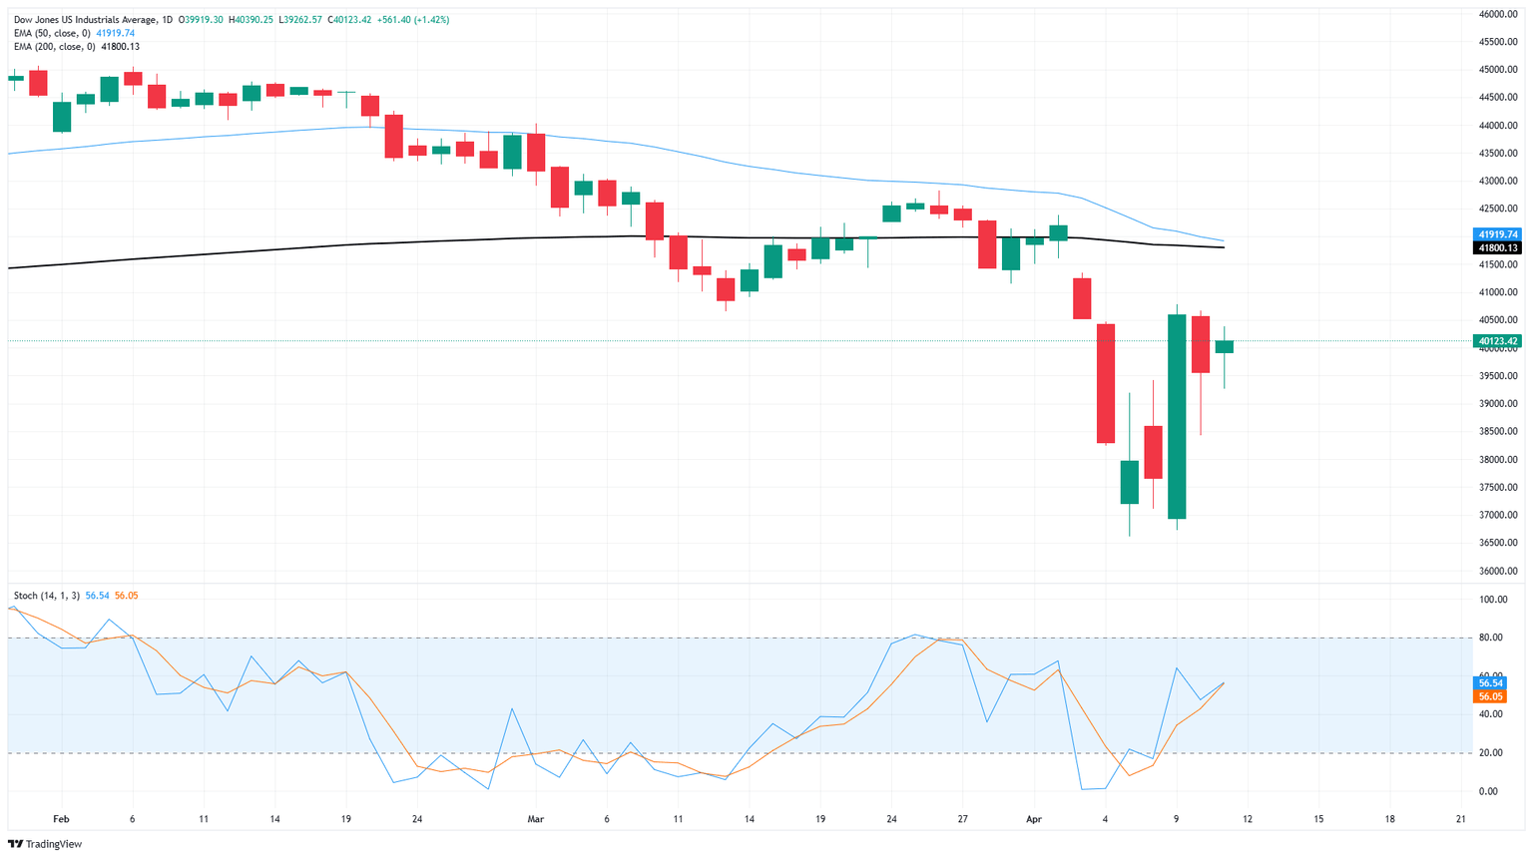Click the 40123.42 current price label
1533x858 pixels.
point(1497,341)
